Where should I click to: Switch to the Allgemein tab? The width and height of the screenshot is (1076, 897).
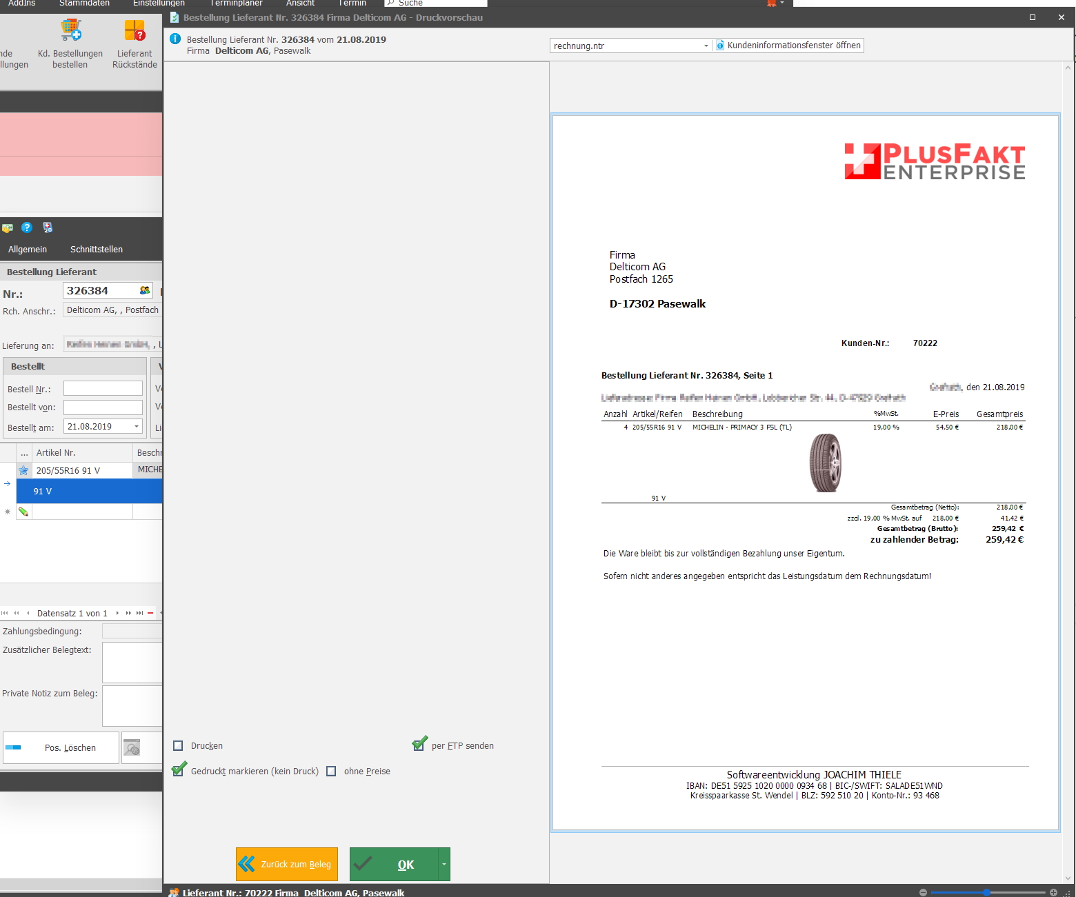tap(28, 249)
